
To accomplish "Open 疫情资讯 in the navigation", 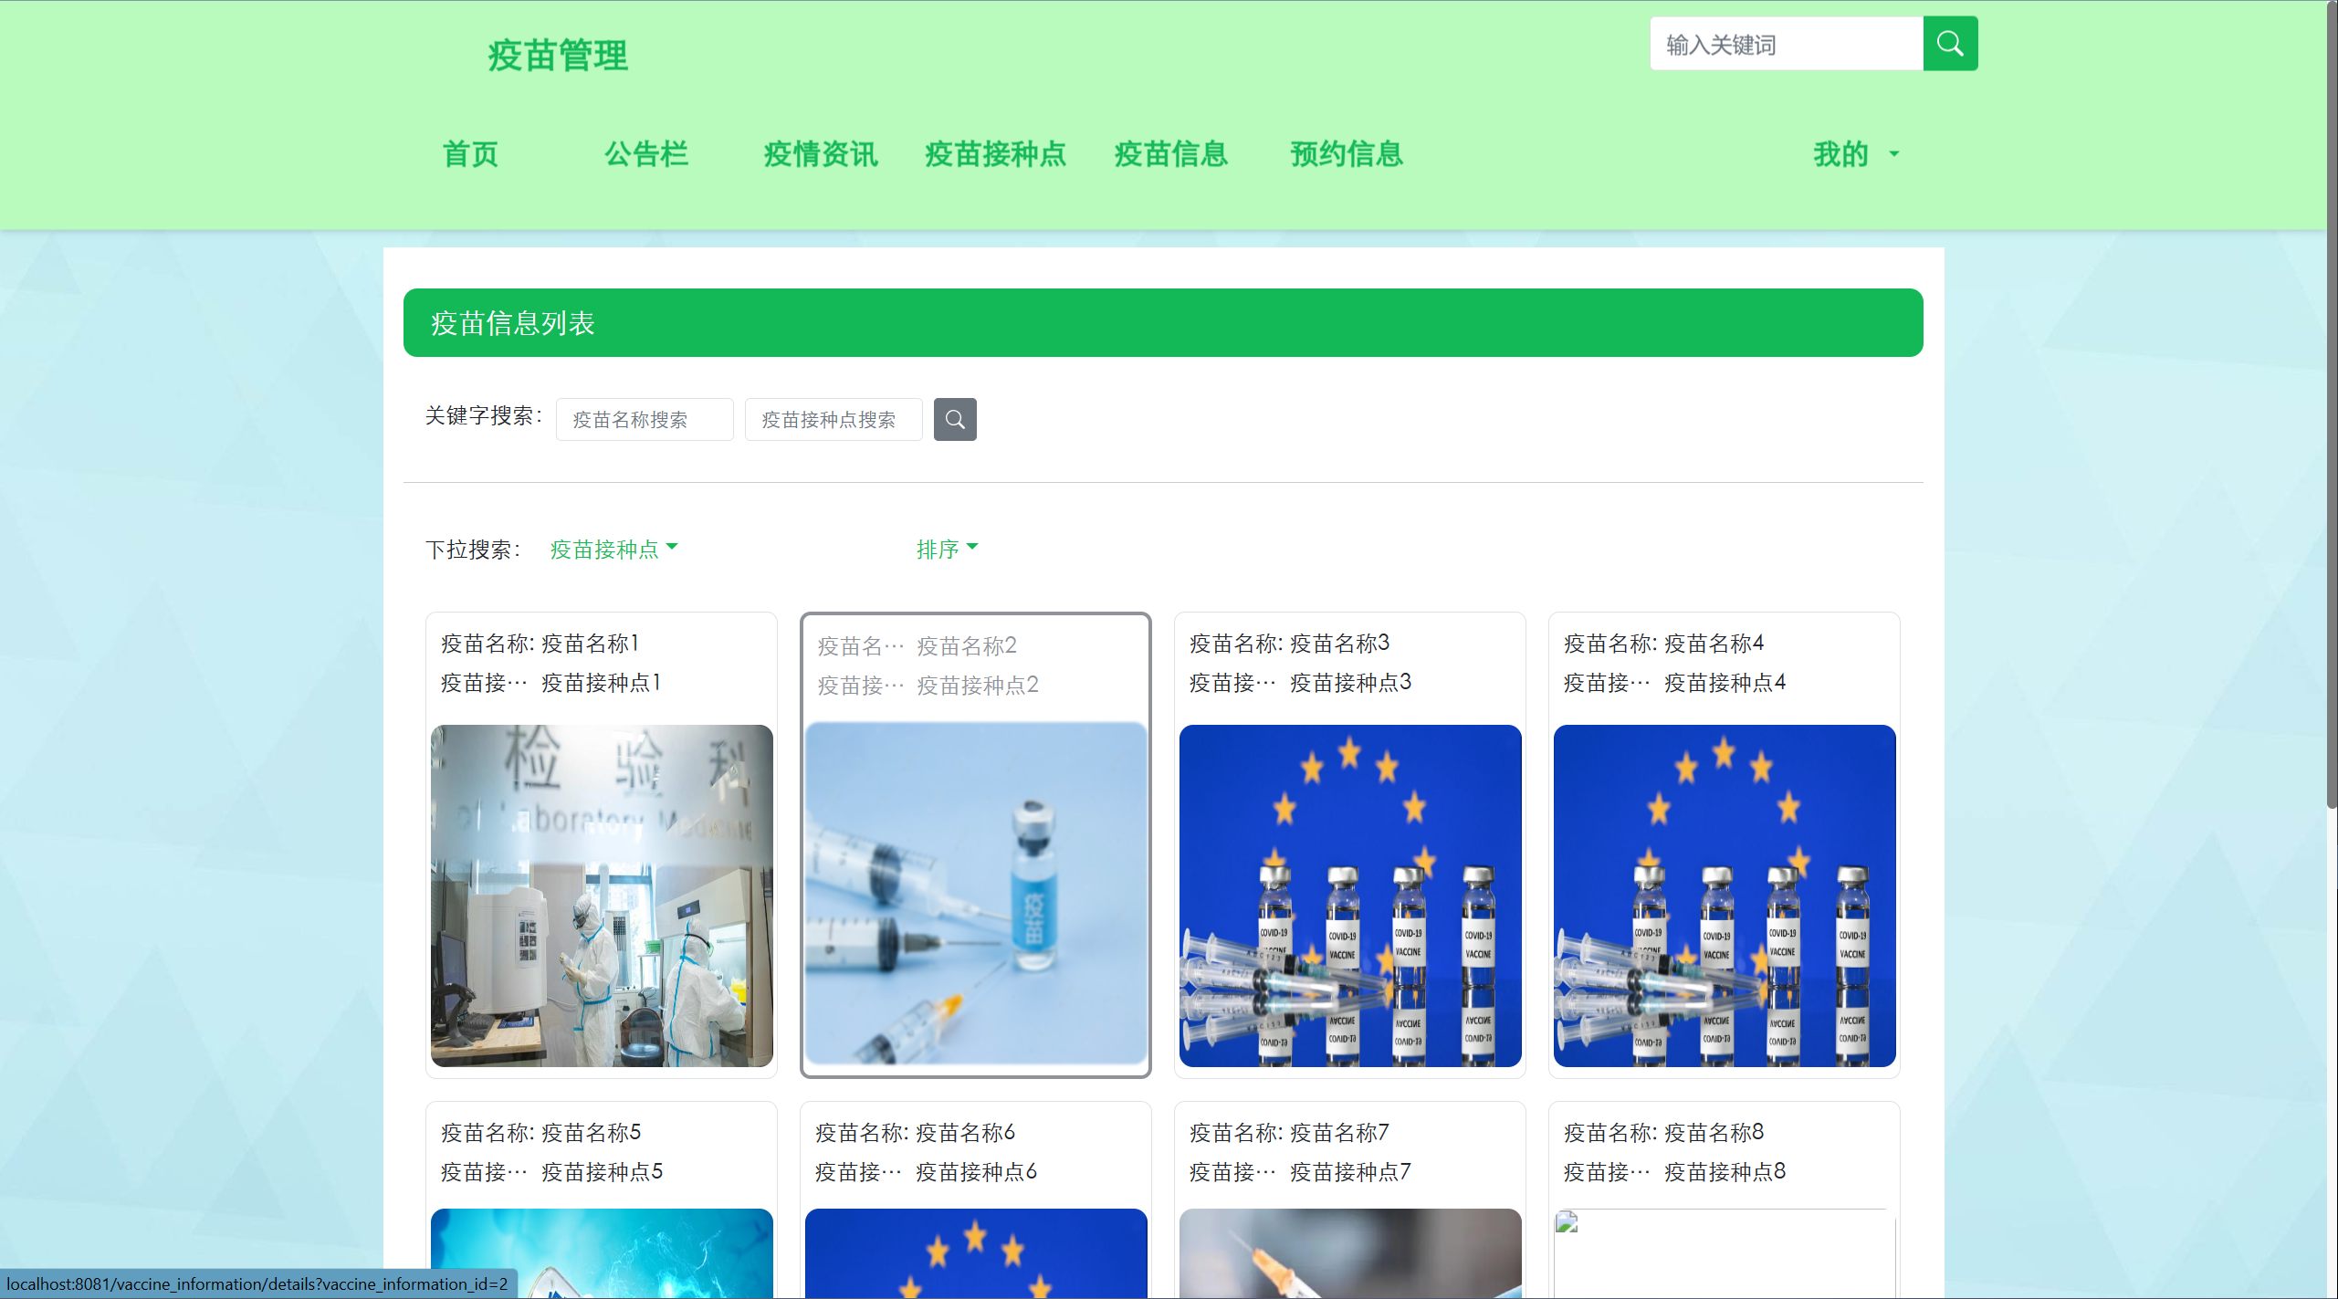I will click(x=821, y=154).
